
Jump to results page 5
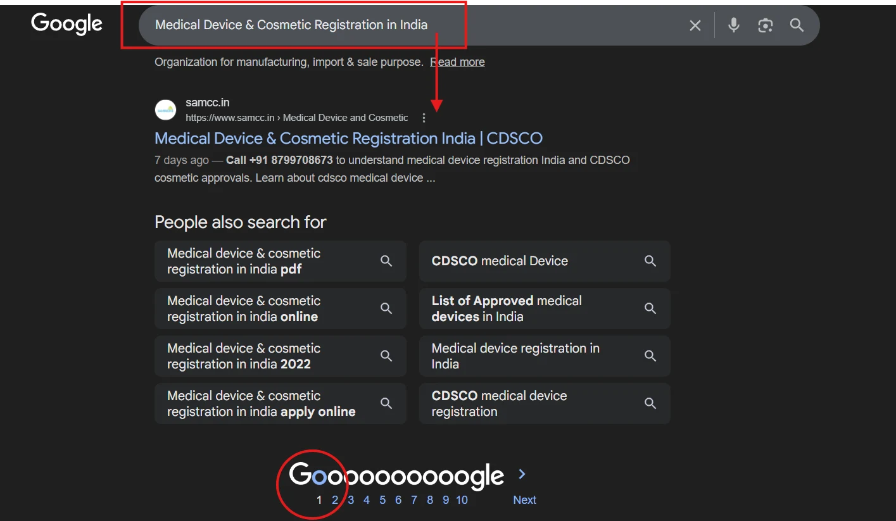(x=382, y=500)
